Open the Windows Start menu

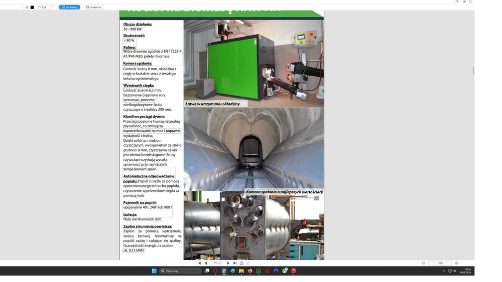click(x=154, y=271)
